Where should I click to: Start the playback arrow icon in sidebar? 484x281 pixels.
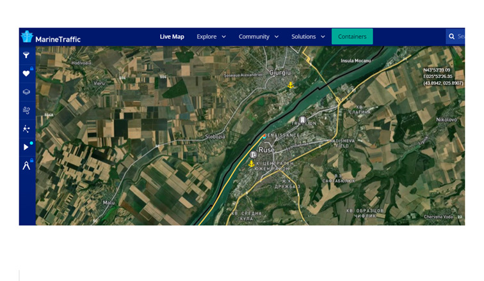point(26,147)
